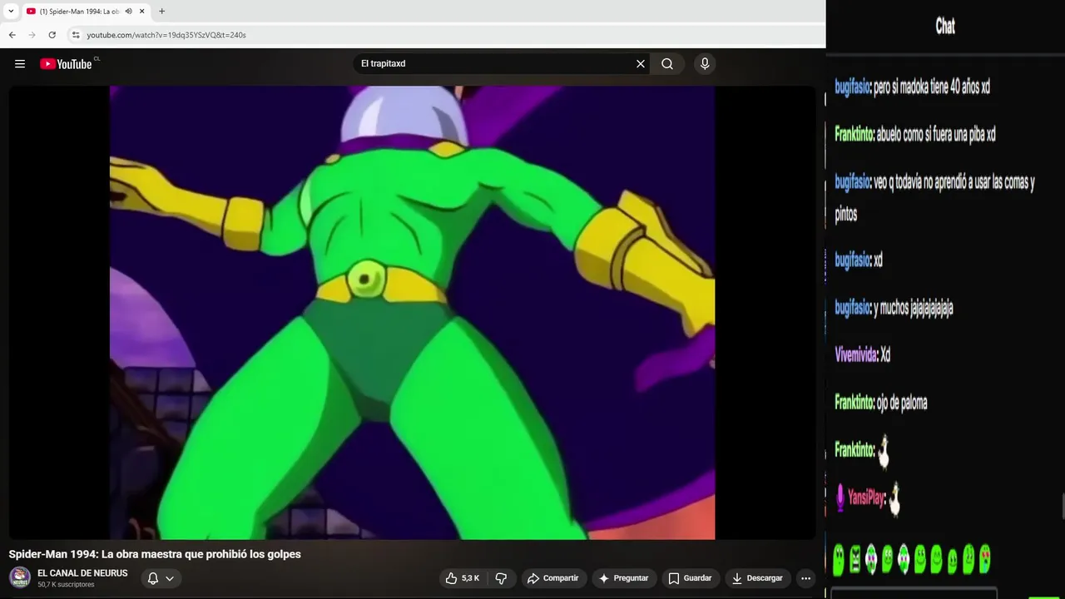Open the EL CANAL DE NEURUS channel link
This screenshot has height=599, width=1065.
click(82, 573)
